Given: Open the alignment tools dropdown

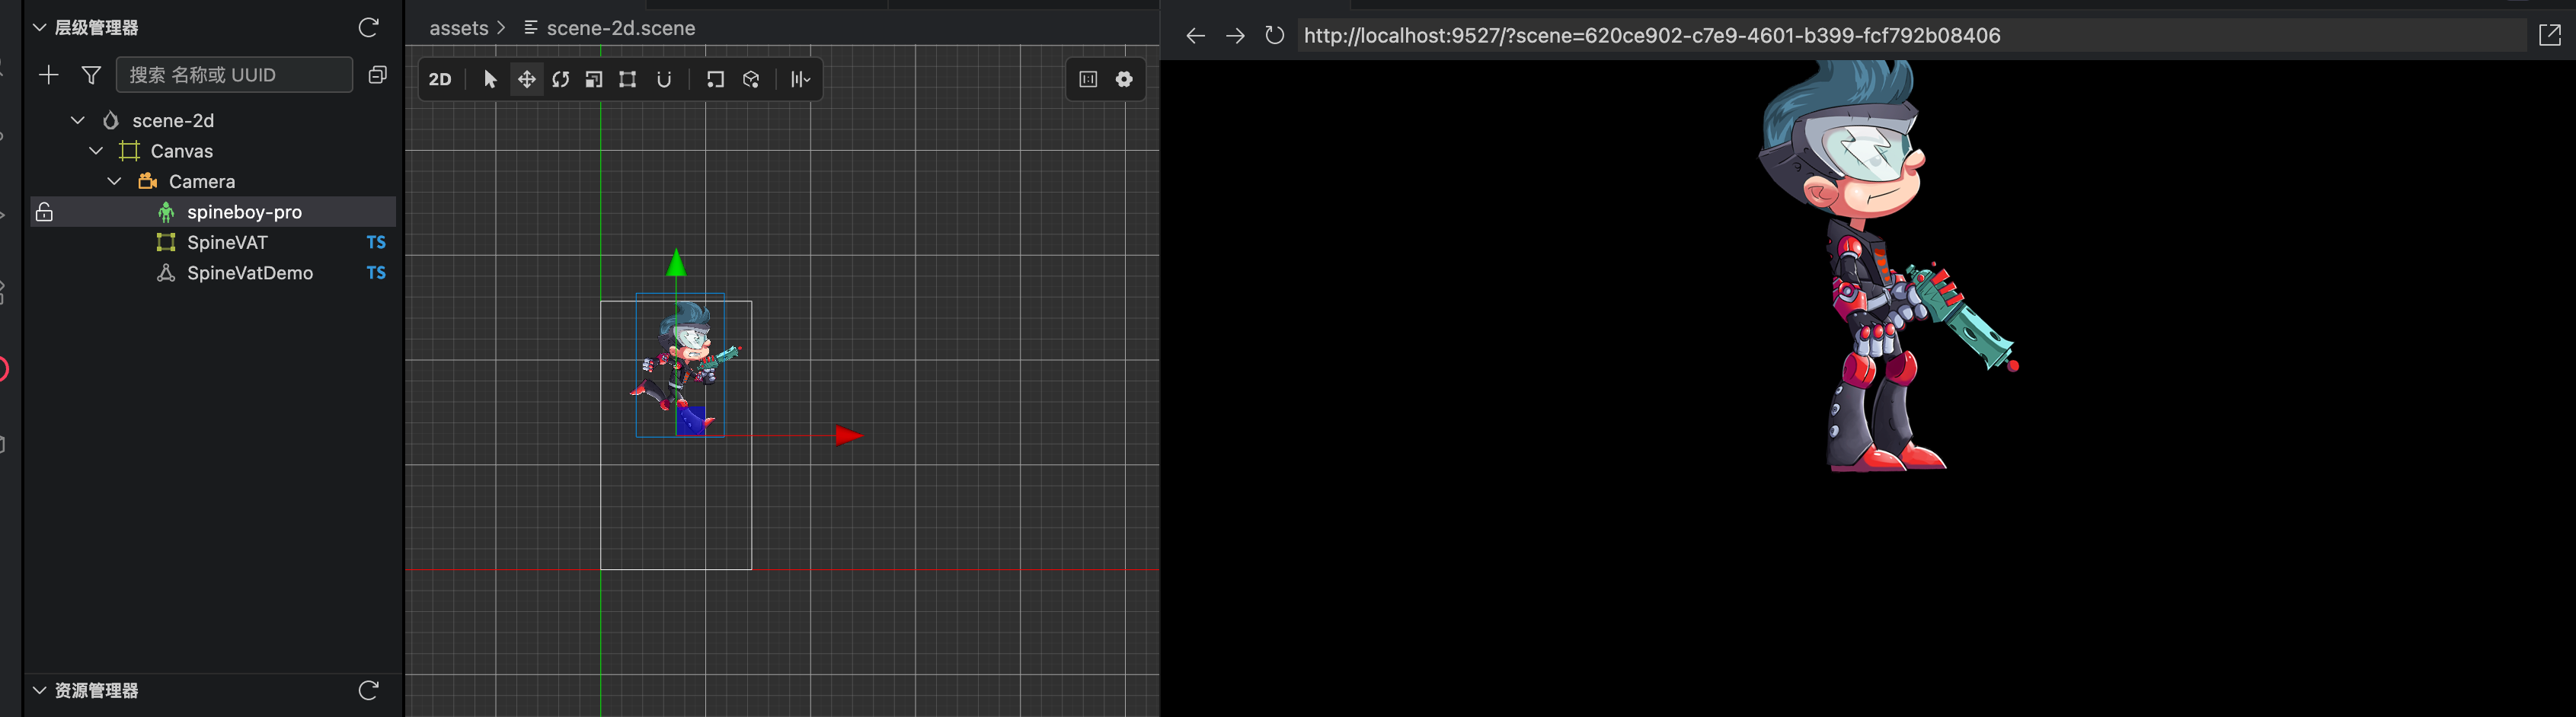Looking at the screenshot, I should (801, 79).
